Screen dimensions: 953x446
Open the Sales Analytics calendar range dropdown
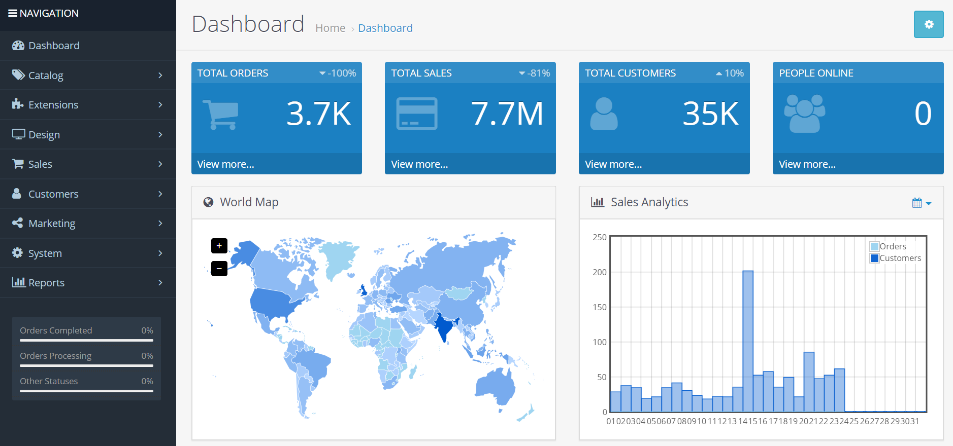(x=921, y=203)
